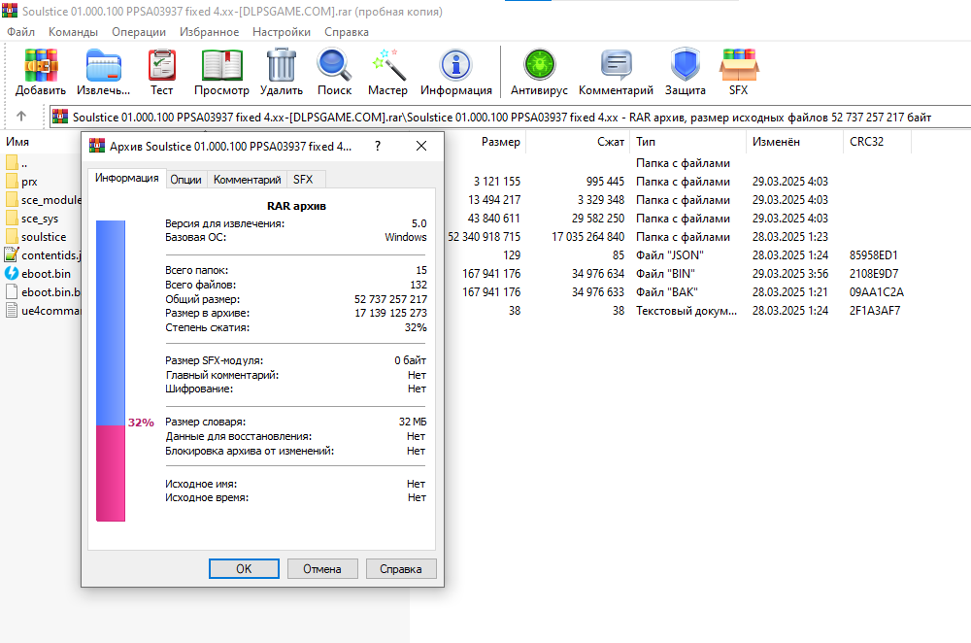Select the sce_sys folder in the list
Screen dimensions: 971x643
pos(40,219)
